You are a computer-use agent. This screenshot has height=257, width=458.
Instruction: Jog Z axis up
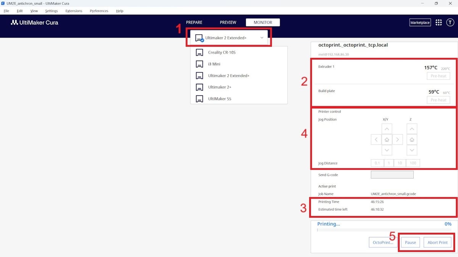[412, 129]
